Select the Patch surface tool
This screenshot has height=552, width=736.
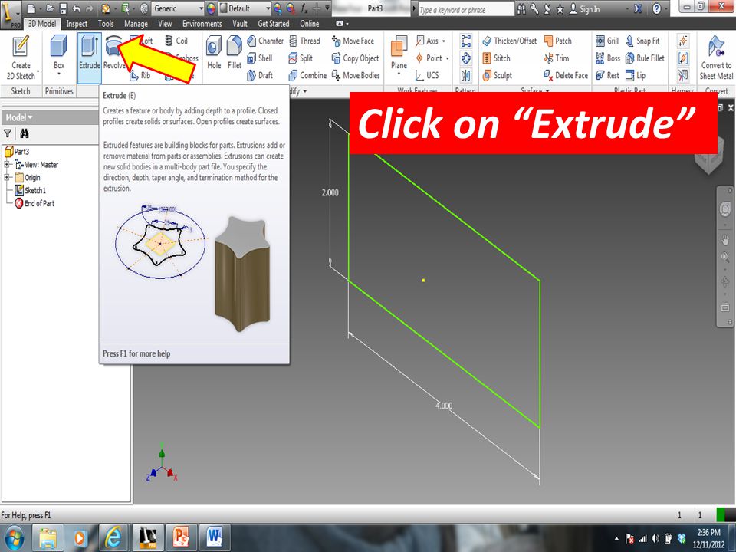(558, 41)
